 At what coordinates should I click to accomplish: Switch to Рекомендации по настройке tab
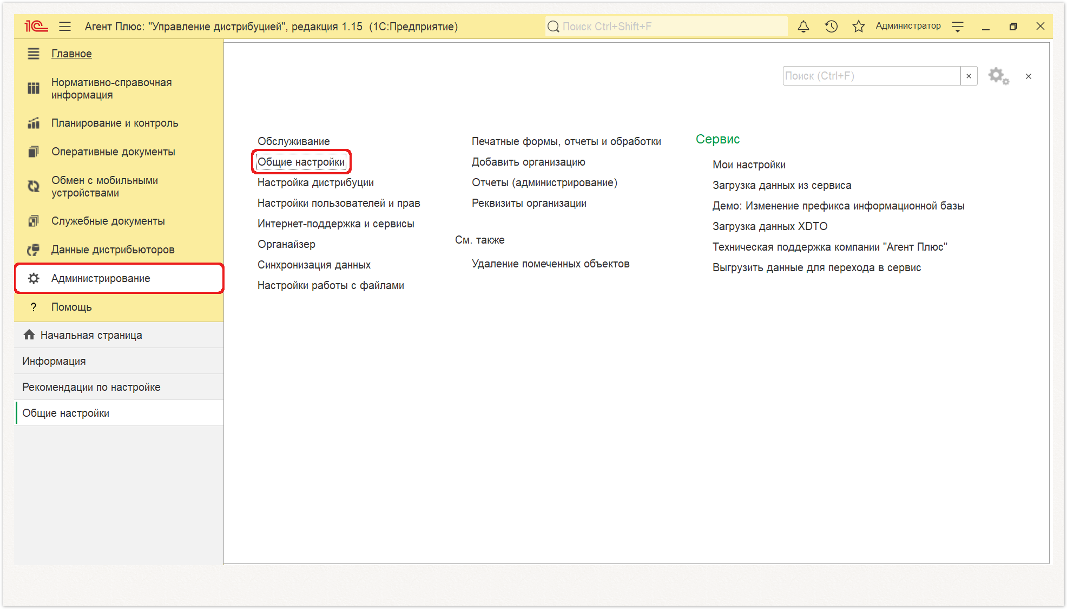coord(119,387)
